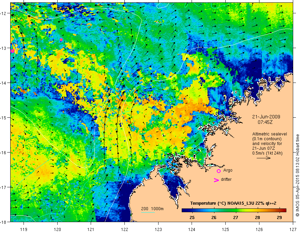Click the date label 21-Jun-2009
The width and height of the screenshot is (300, 232).
tap(266, 117)
